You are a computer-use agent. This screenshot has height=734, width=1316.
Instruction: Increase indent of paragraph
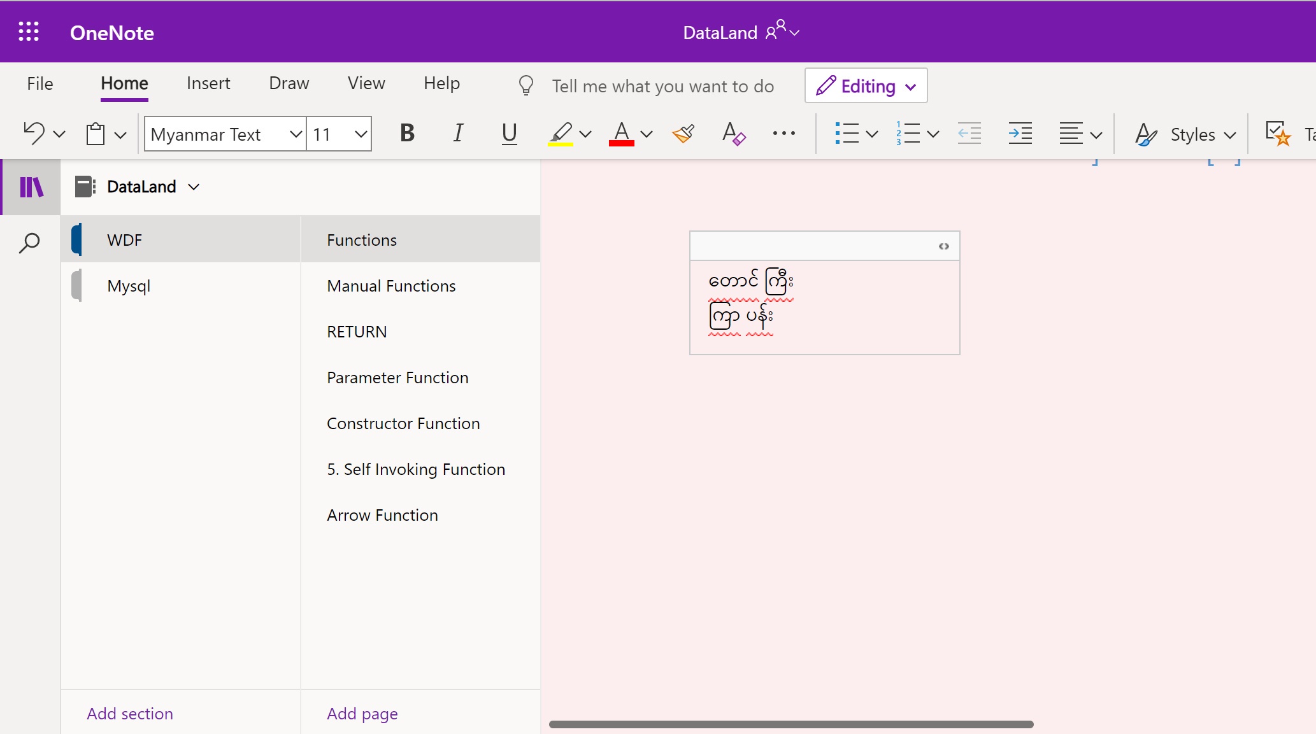[x=1020, y=134]
